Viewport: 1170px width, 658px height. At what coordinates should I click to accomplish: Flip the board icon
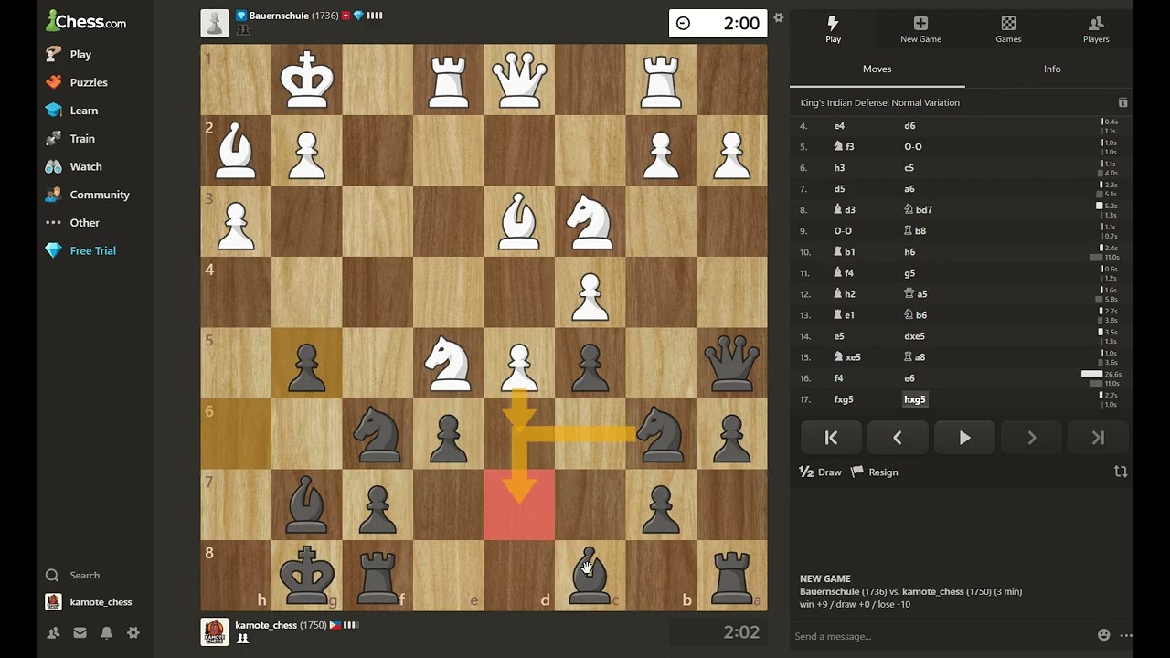(1121, 472)
